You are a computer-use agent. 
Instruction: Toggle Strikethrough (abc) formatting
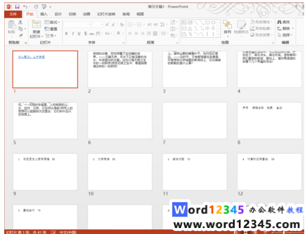[92, 34]
